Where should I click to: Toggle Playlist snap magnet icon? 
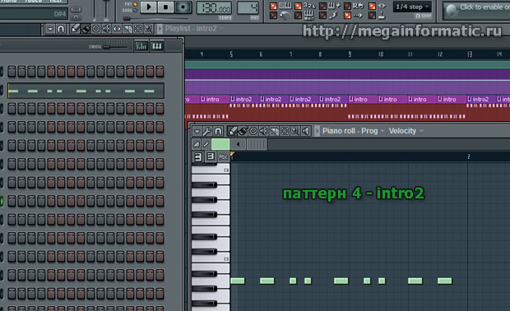61,29
